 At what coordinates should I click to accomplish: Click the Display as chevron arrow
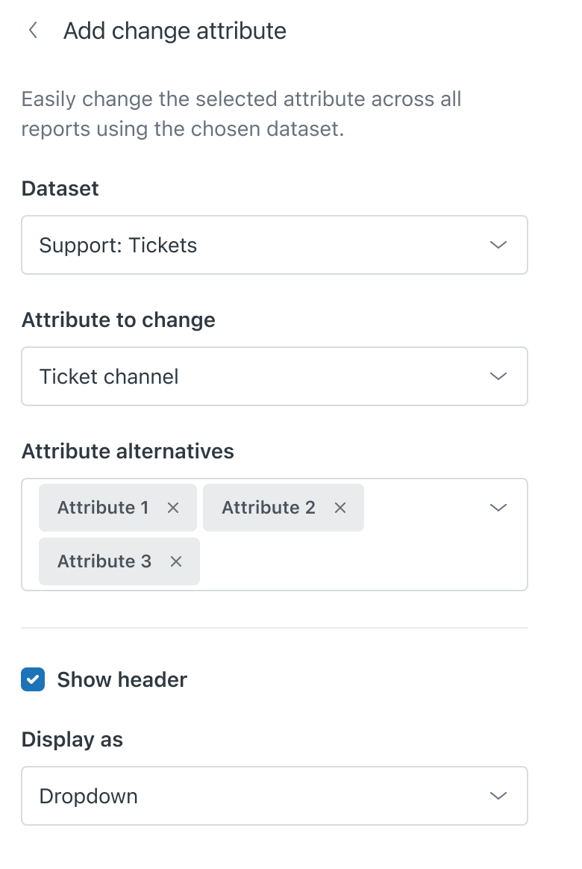(498, 796)
